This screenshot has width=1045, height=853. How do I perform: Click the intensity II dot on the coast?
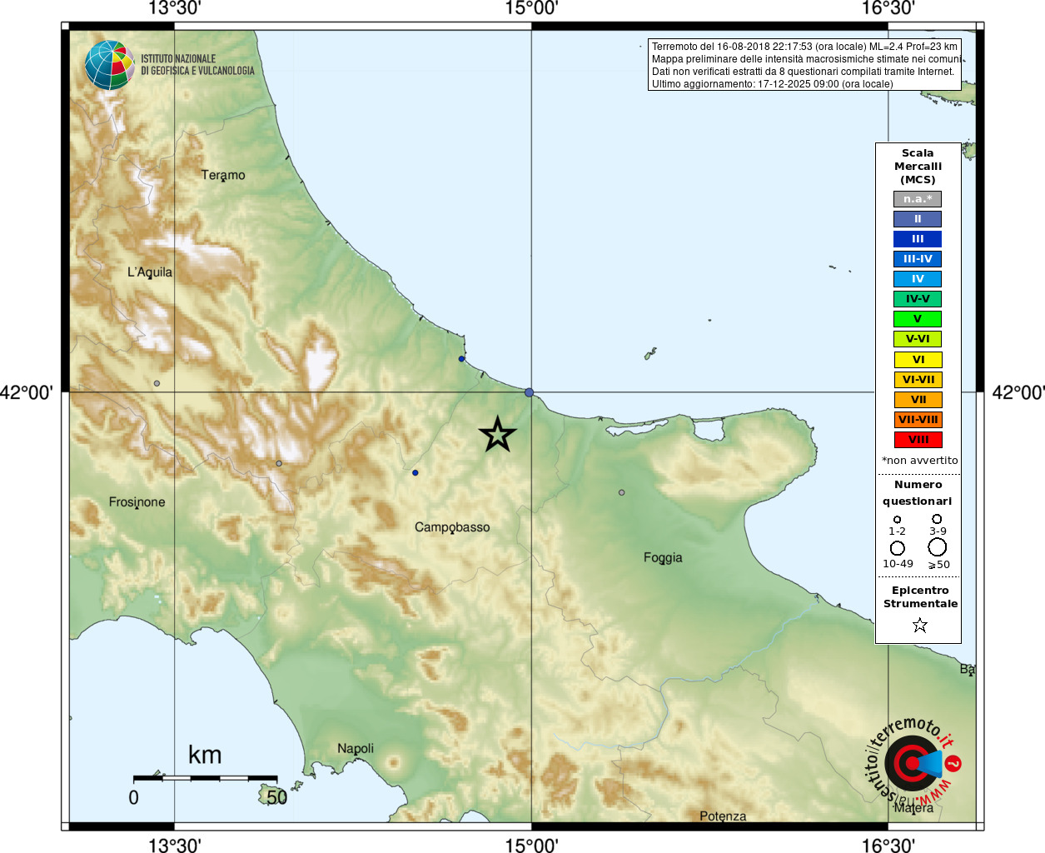529,392
